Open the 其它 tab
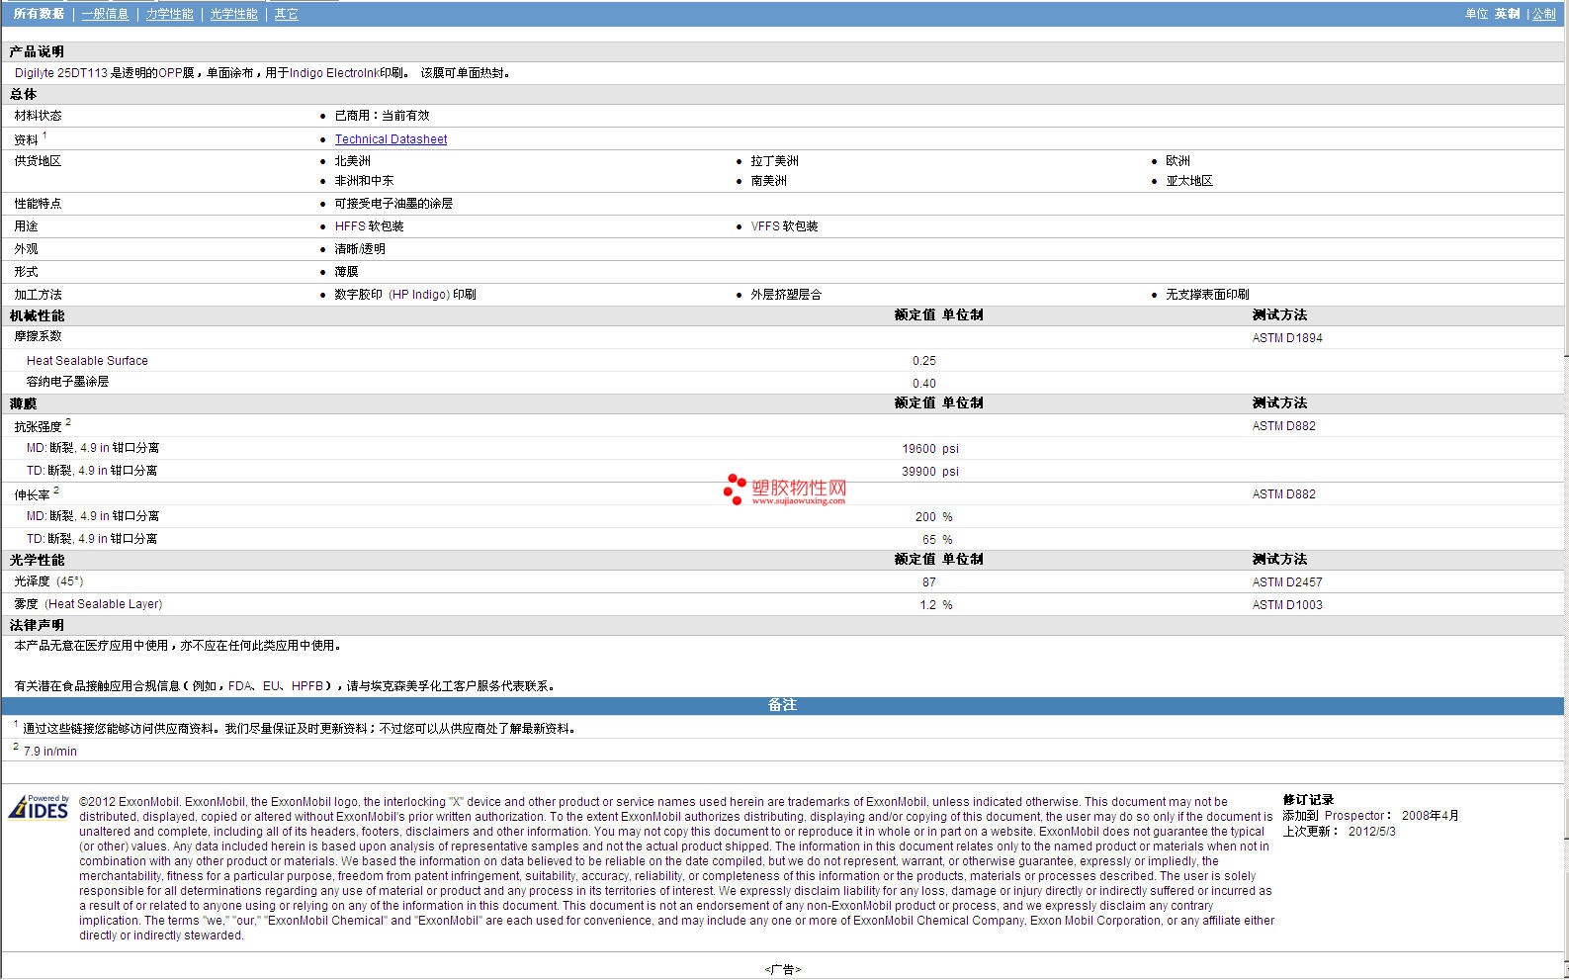Viewport: 1569px width, 980px height. click(x=287, y=14)
